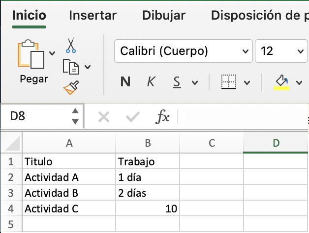Click the Borders grid icon
Screen dimensions: 309x233
tap(229, 82)
